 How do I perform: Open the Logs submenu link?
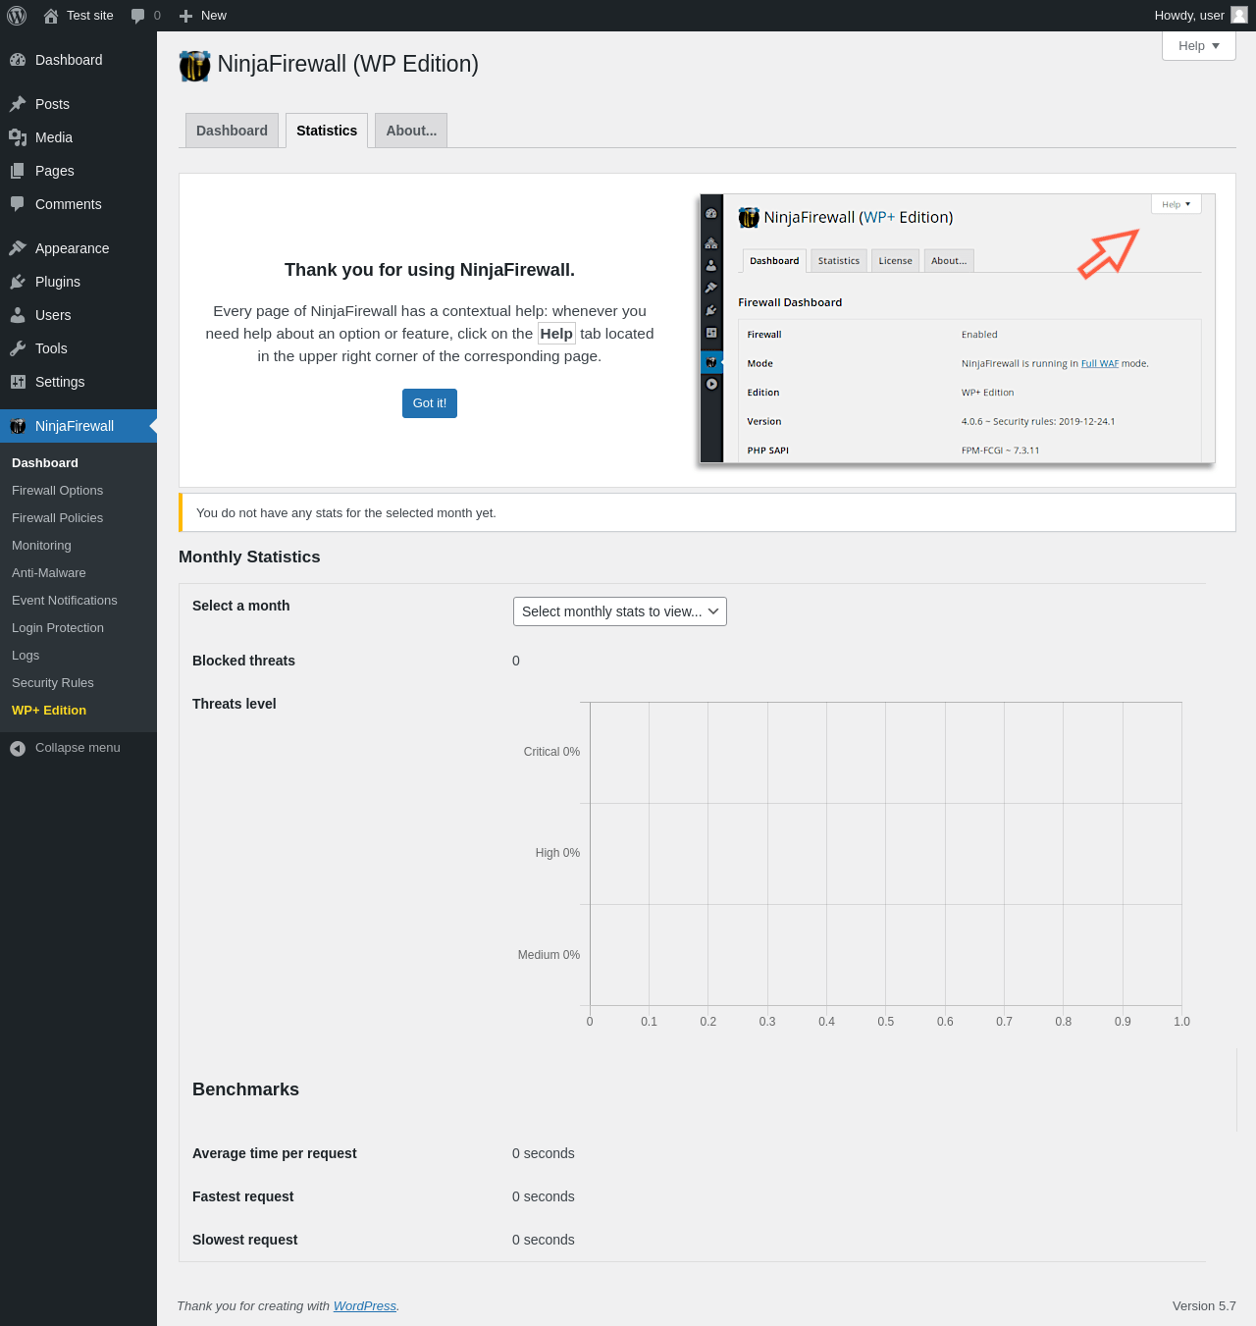[26, 656]
